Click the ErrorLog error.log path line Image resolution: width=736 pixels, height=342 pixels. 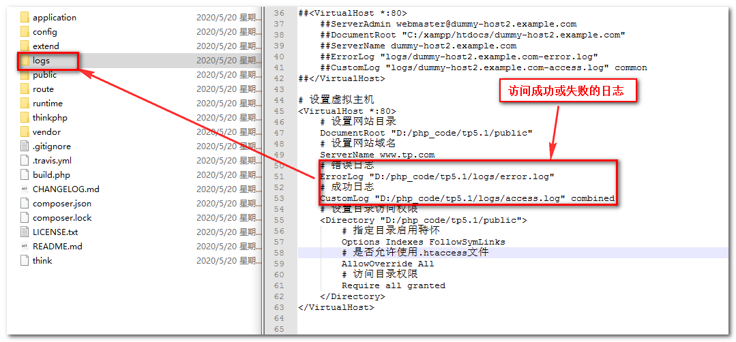pos(437,176)
